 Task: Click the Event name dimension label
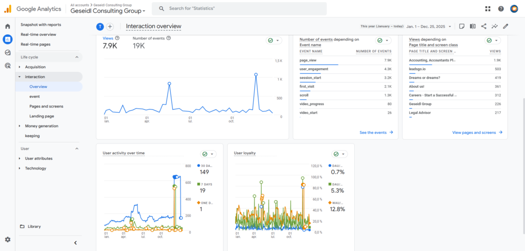310,45
